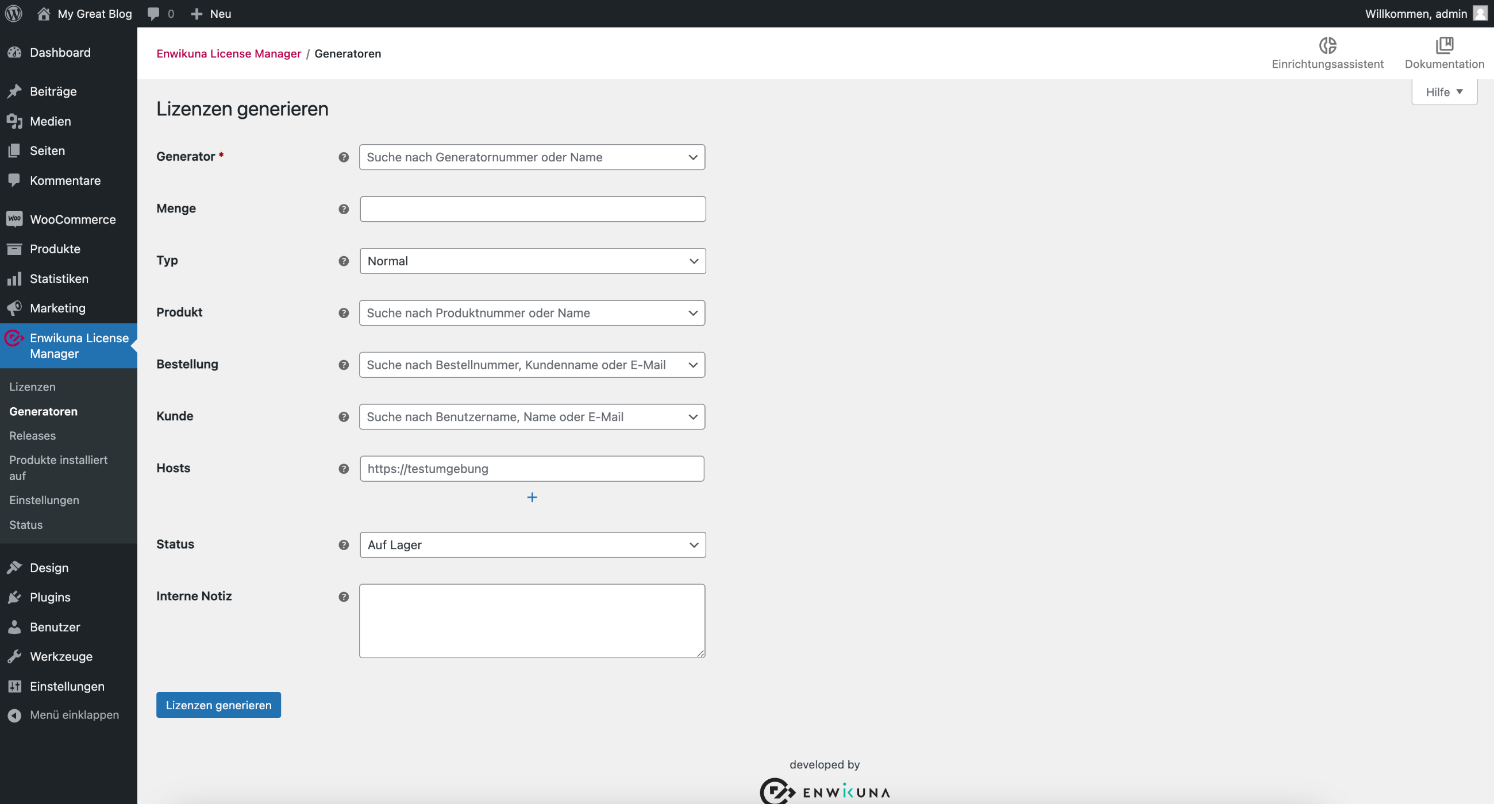The width and height of the screenshot is (1494, 804).
Task: Open the Bestellung search dropdown
Action: [532, 365]
